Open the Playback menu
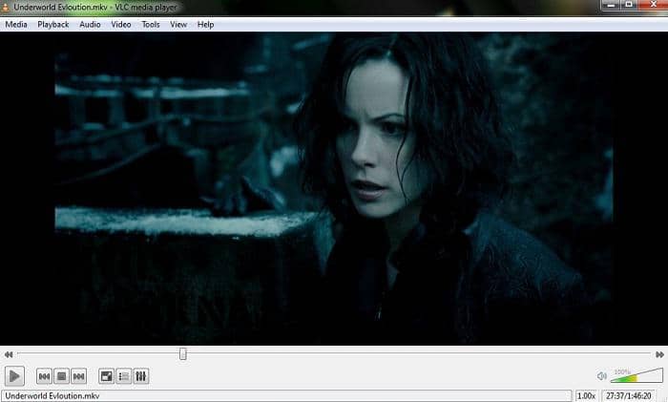 click(x=53, y=24)
